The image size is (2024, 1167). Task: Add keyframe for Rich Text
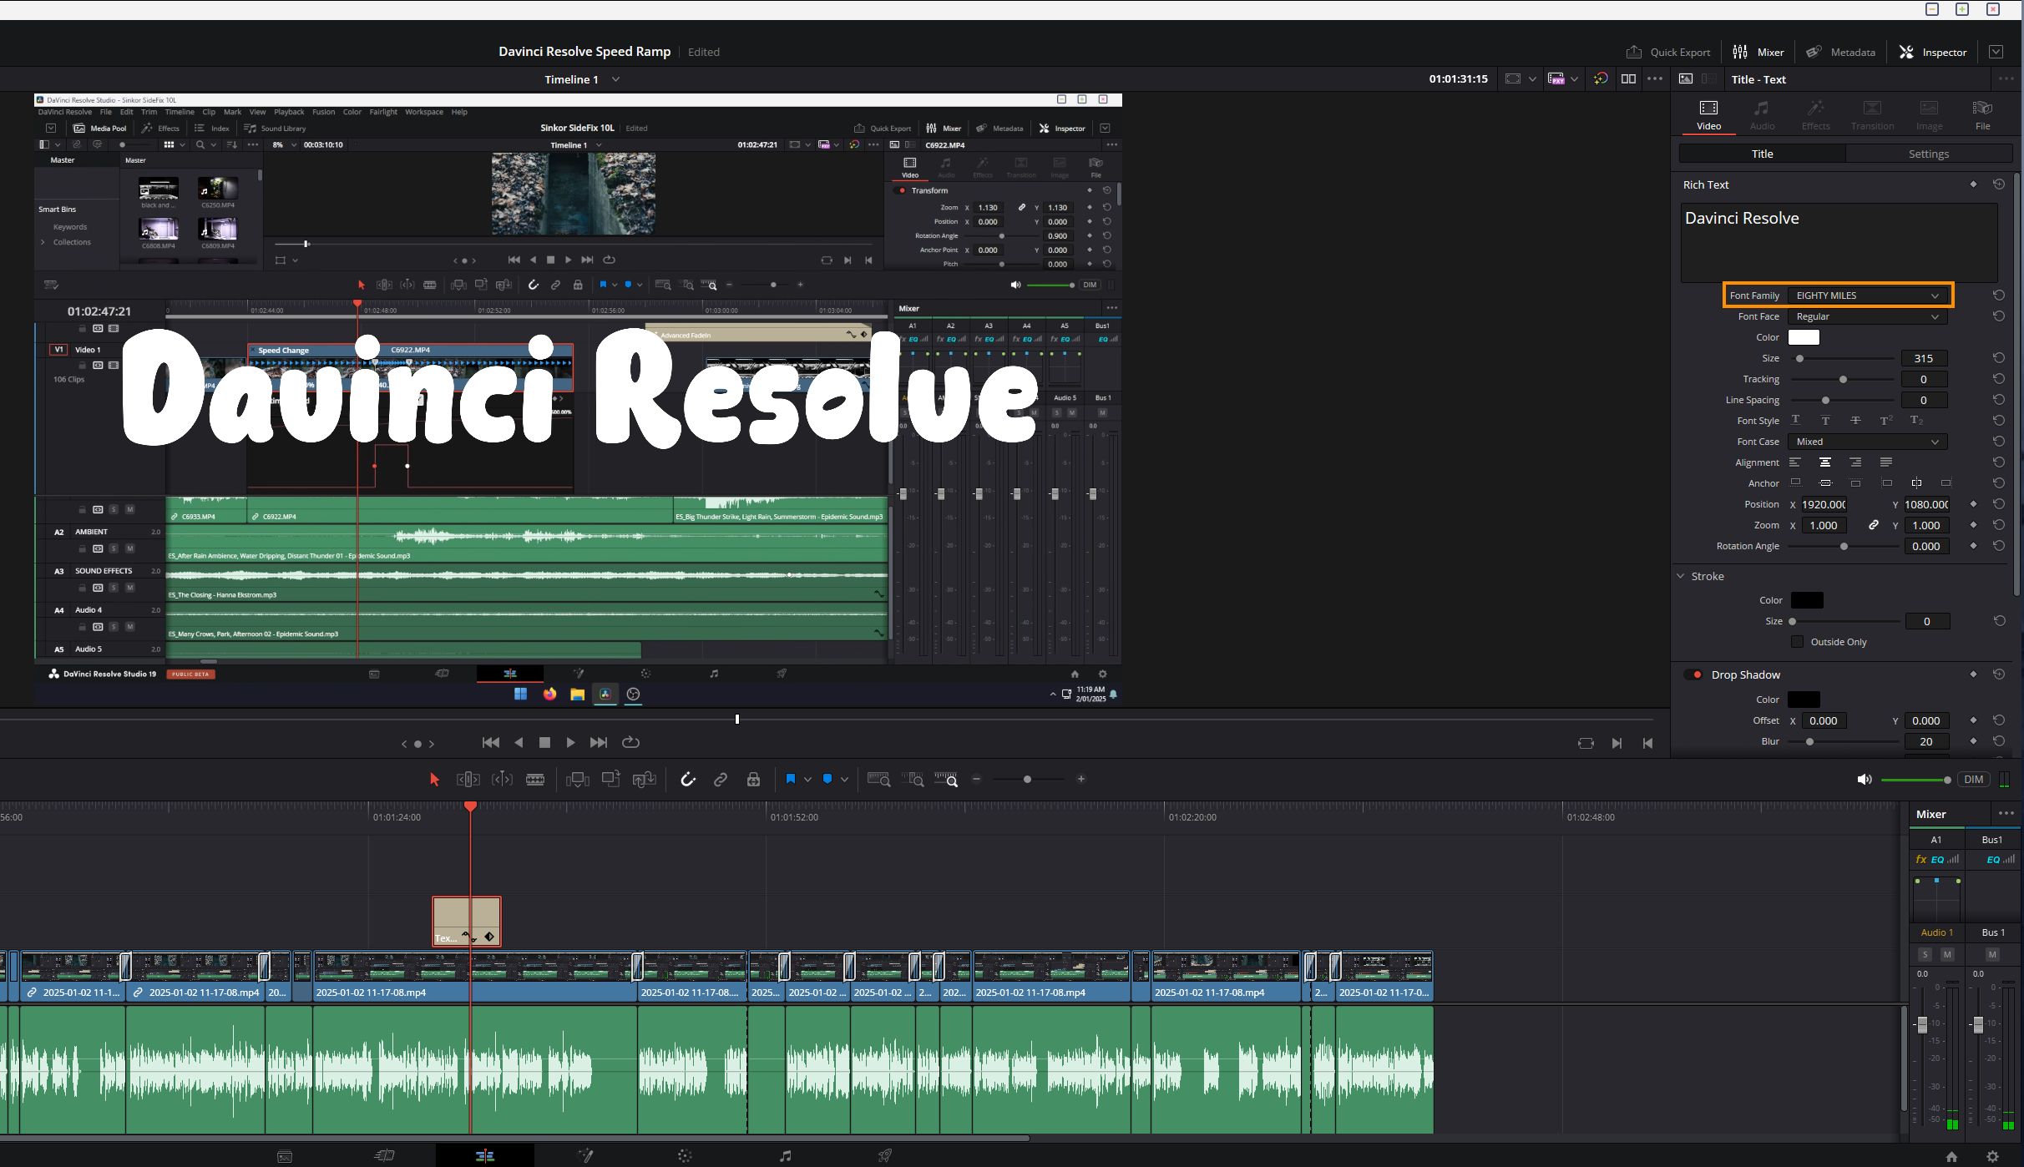pos(1974,184)
